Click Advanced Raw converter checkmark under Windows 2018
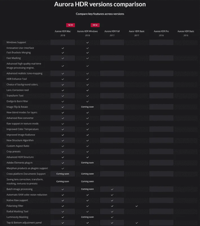The width and height of the screenshot is (200, 226). 87,118
